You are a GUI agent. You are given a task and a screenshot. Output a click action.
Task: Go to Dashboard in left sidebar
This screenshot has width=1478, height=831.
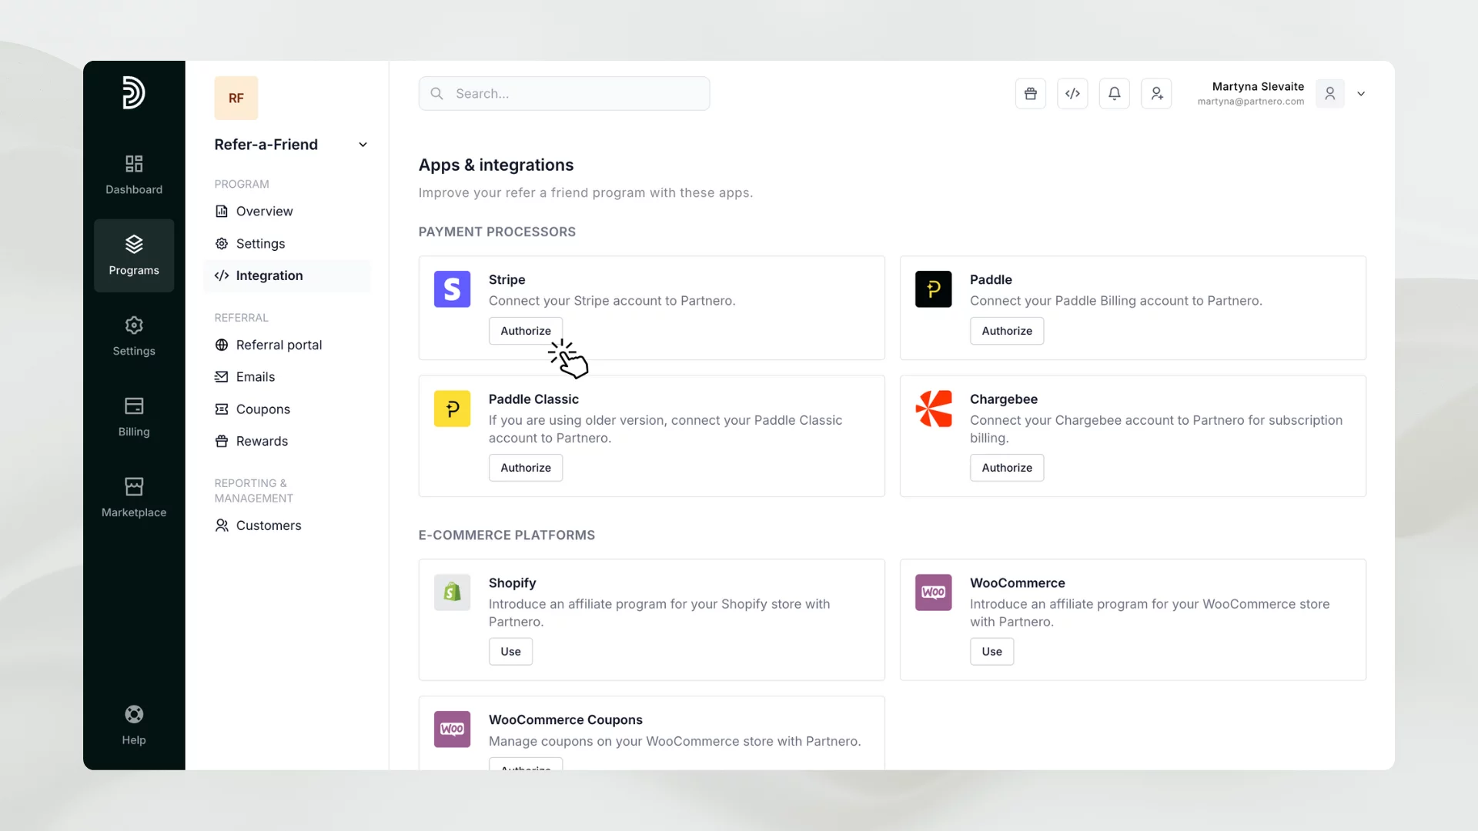pyautogui.click(x=134, y=175)
